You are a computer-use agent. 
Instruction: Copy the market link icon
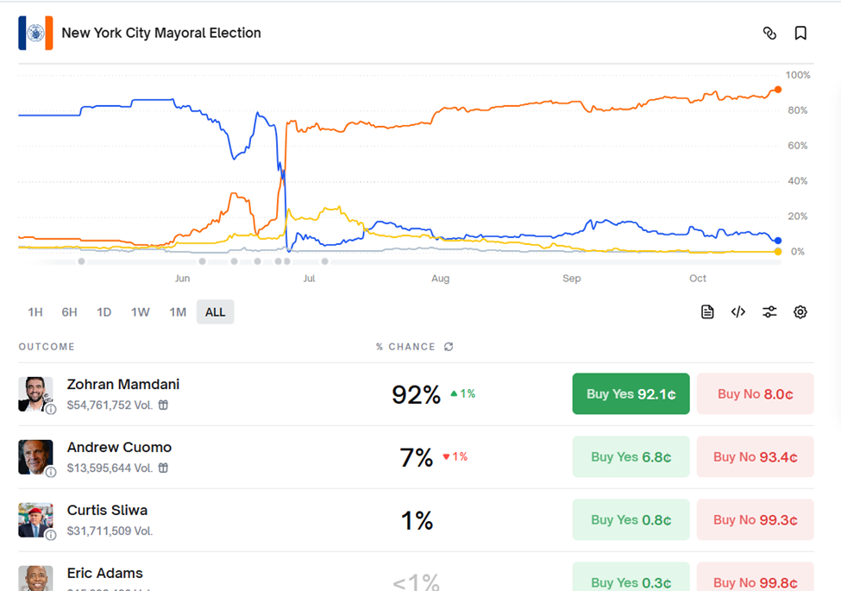[769, 34]
